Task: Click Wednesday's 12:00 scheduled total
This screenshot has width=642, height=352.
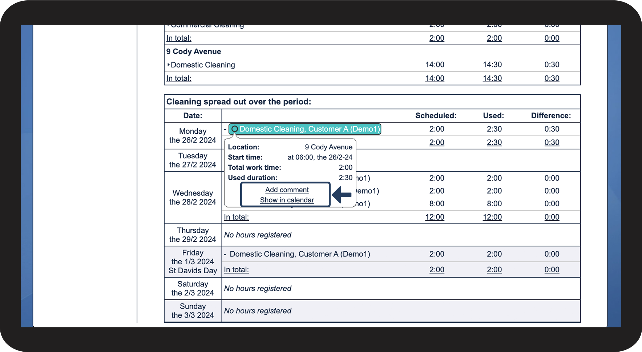Action: [435, 217]
